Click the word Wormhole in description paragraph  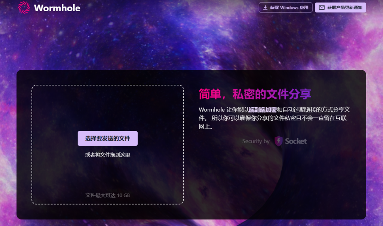click(212, 110)
